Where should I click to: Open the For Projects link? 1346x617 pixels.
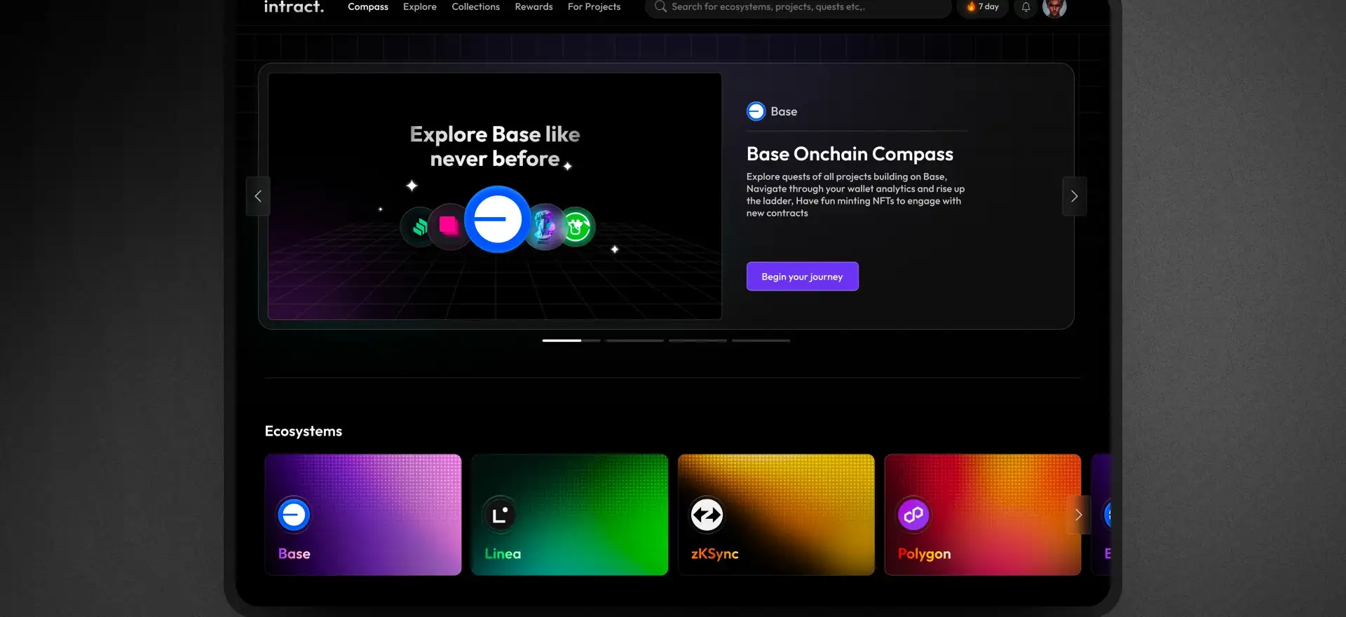594,7
